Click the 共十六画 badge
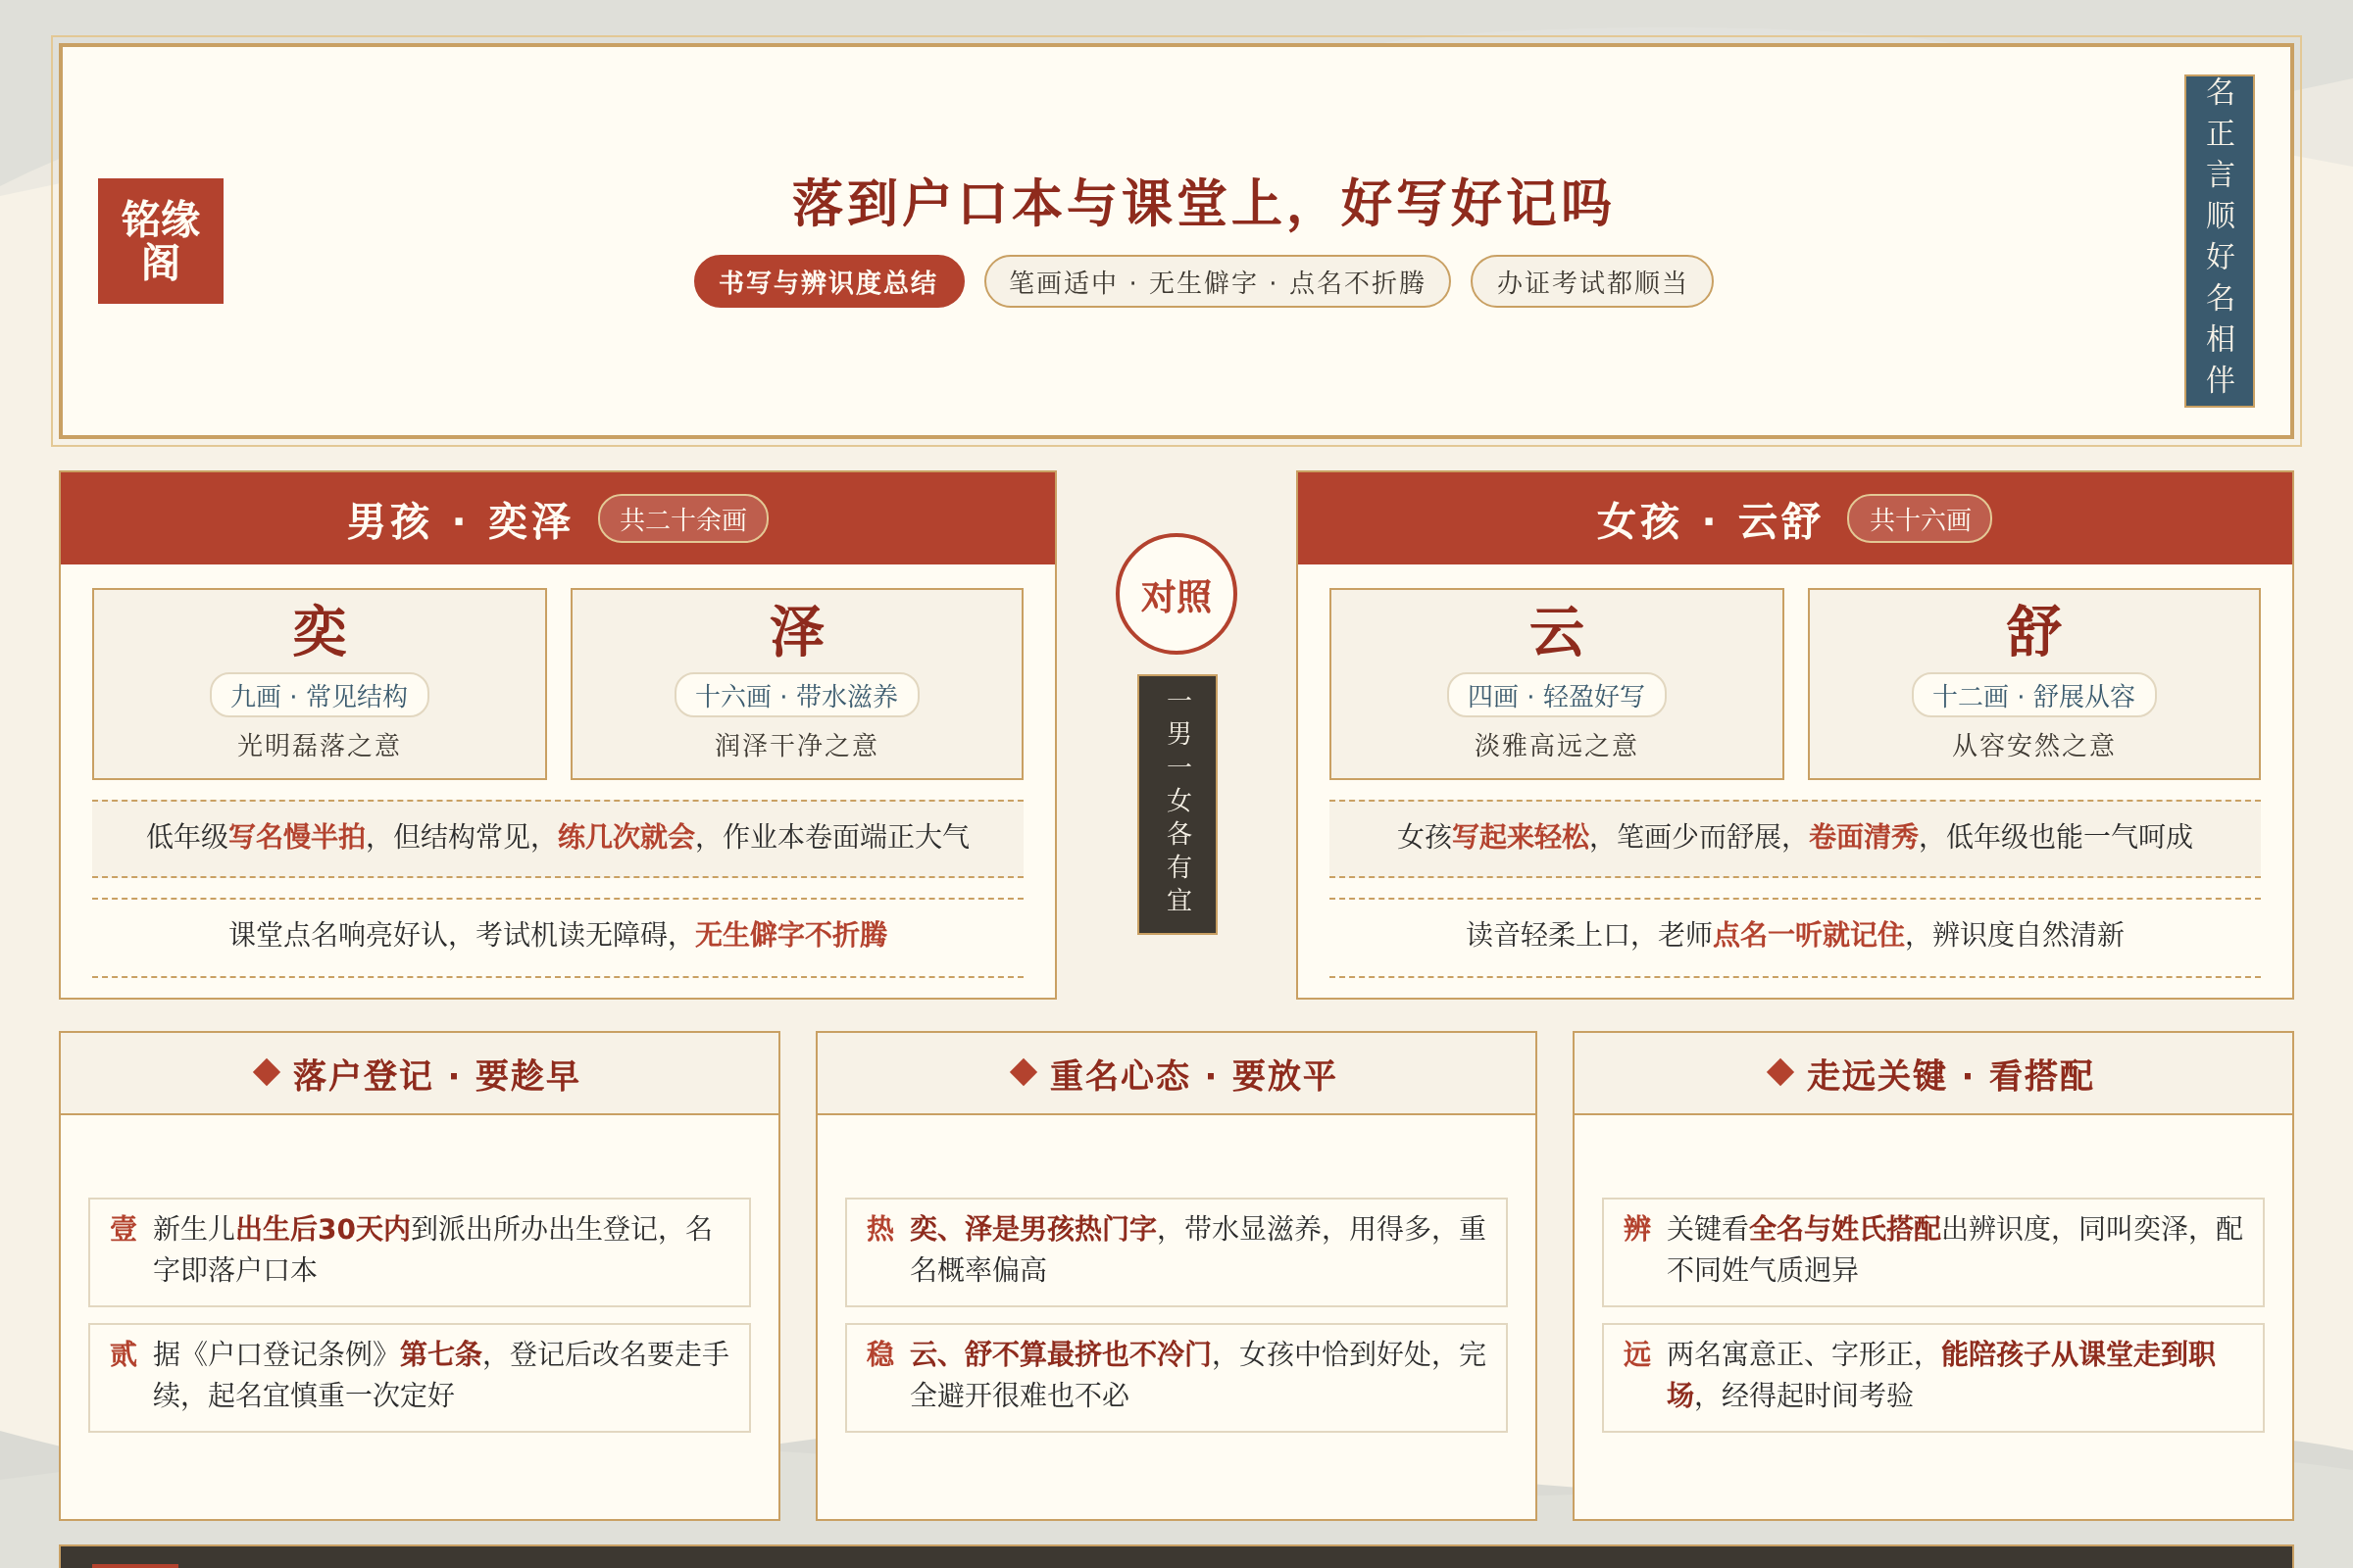 (x=1919, y=518)
